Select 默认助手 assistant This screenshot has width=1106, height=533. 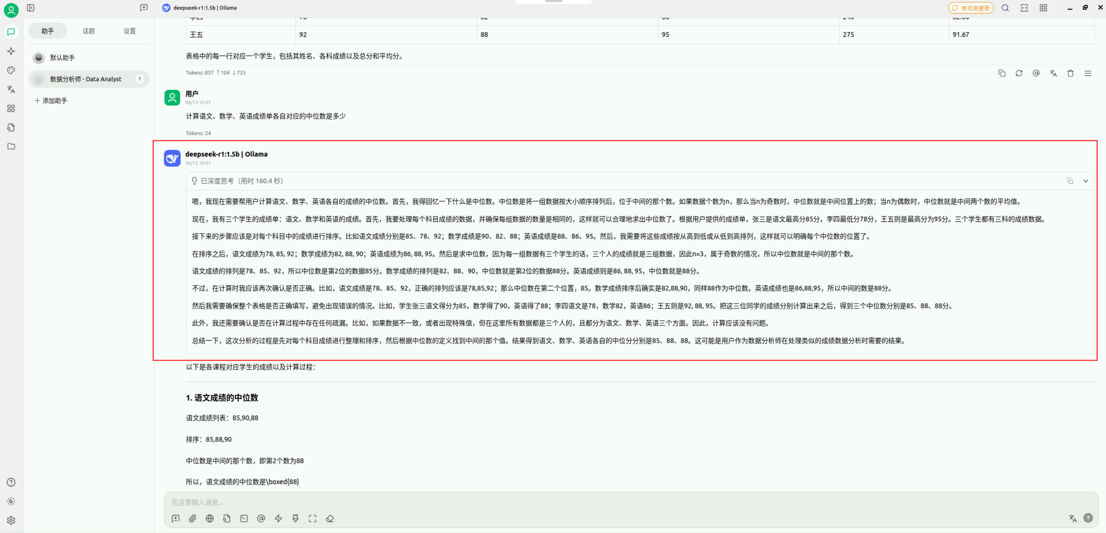62,58
